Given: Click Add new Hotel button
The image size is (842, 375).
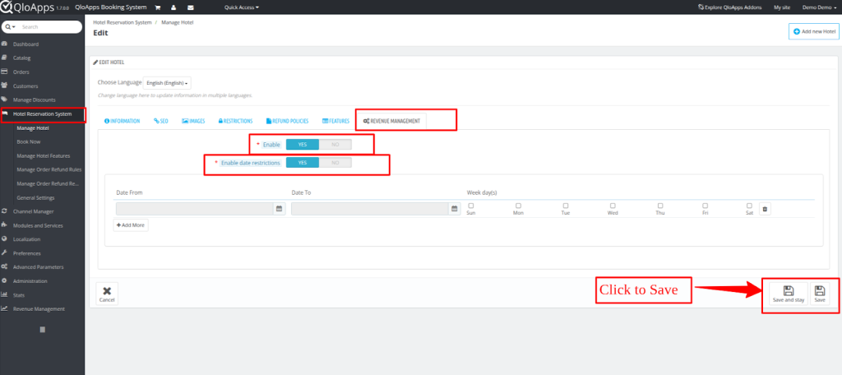Looking at the screenshot, I should (814, 31).
